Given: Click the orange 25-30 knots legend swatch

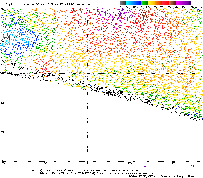Looking at the screenshot, I should coord(159,3).
